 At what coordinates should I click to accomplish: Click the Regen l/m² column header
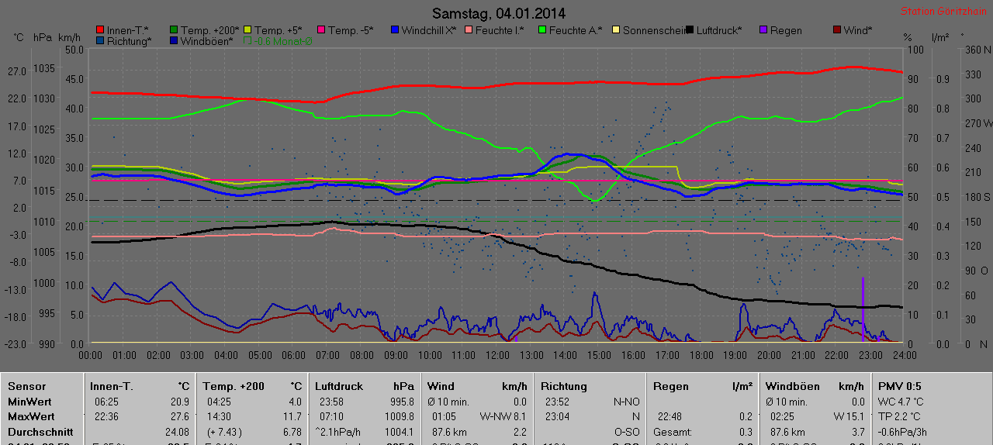coord(703,386)
